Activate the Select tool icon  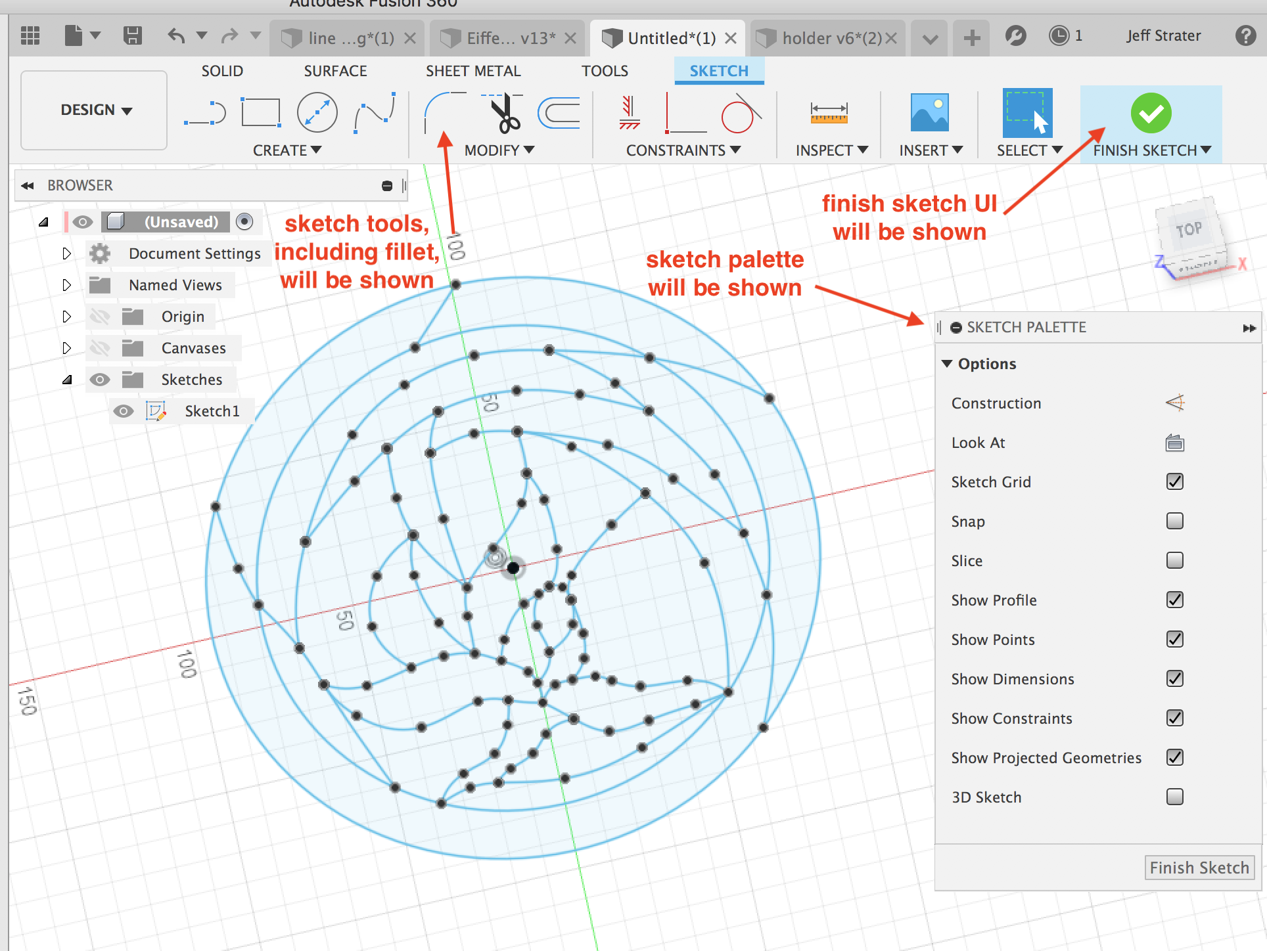1027,112
